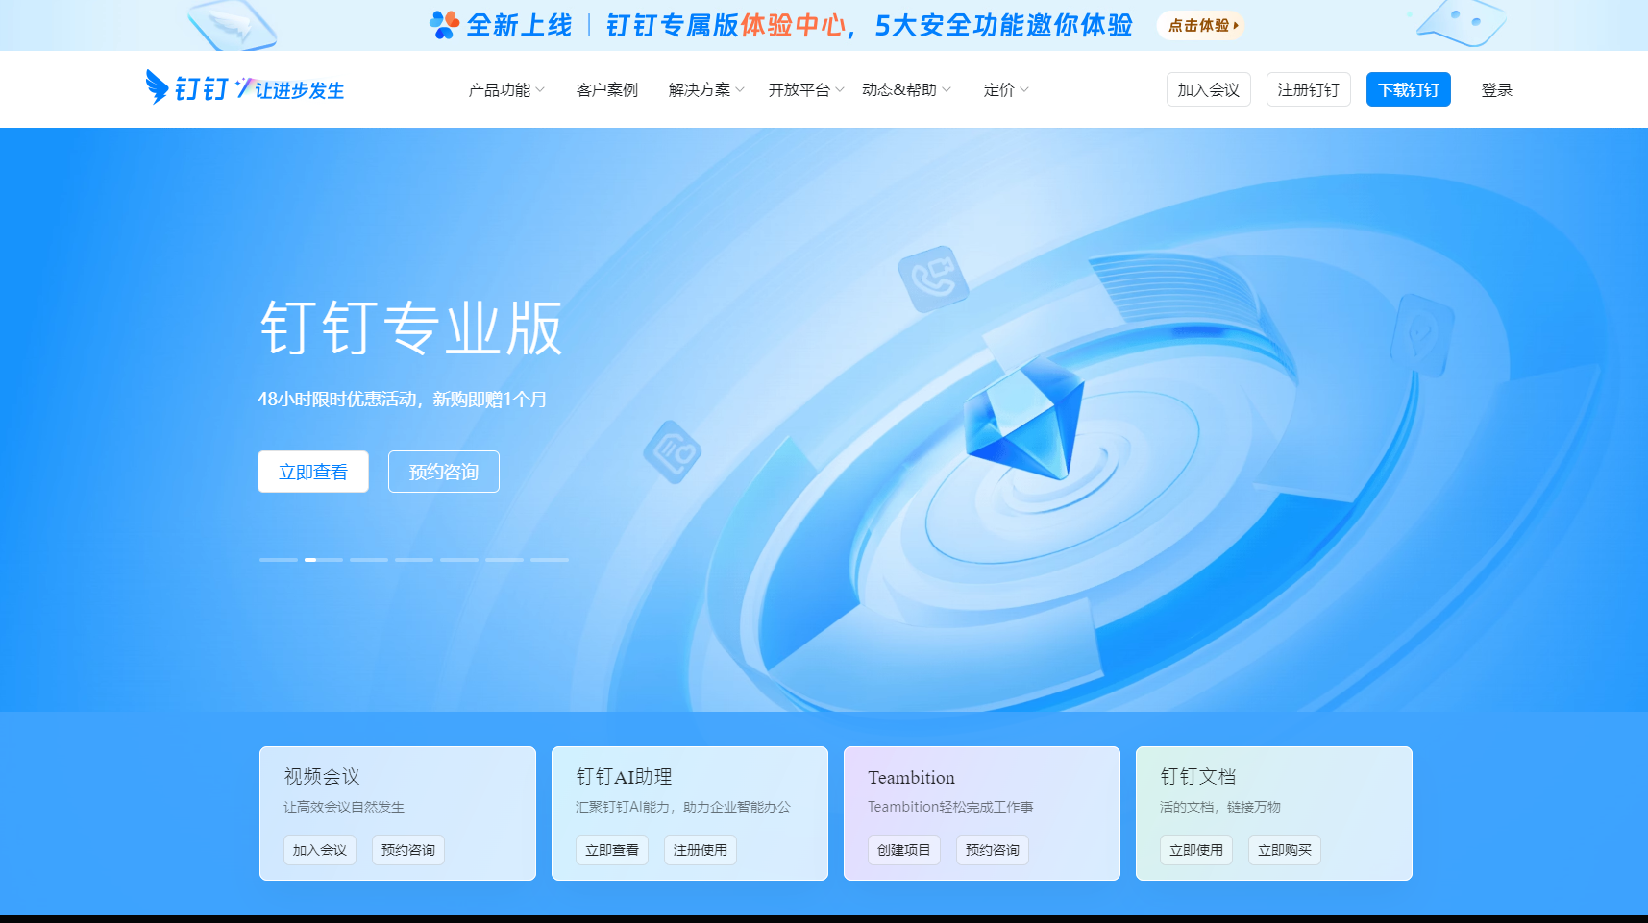The height and width of the screenshot is (923, 1648).
Task: Click the 登录 link
Action: (1497, 89)
